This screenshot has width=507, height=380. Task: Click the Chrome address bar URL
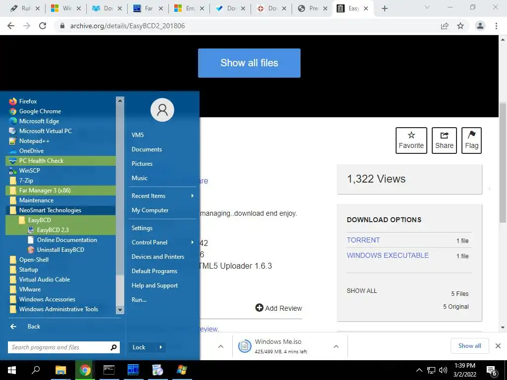[x=127, y=26]
